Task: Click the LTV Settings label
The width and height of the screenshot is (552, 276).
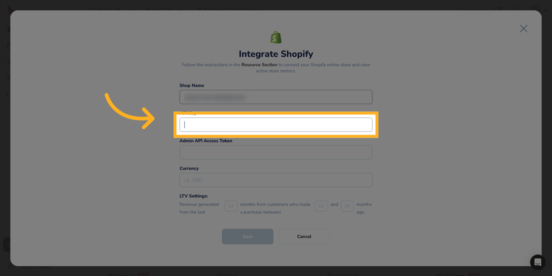Action: click(193, 196)
